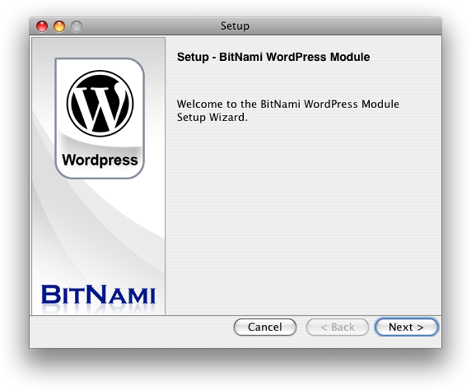Viewport: 471px width, 390px height.
Task: Close the Setup window with red button
Action: click(x=42, y=26)
